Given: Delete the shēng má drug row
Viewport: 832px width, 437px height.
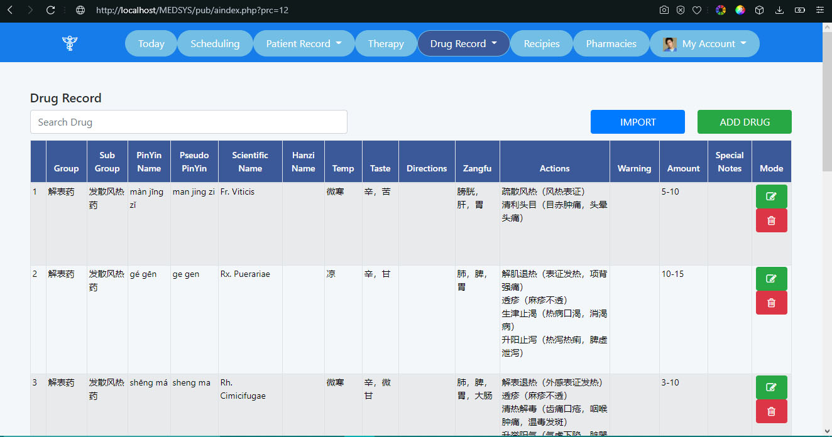Looking at the screenshot, I should [x=771, y=411].
